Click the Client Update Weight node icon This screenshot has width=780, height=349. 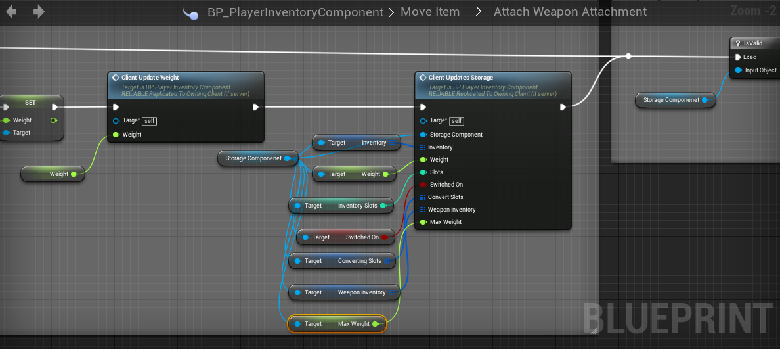point(115,78)
